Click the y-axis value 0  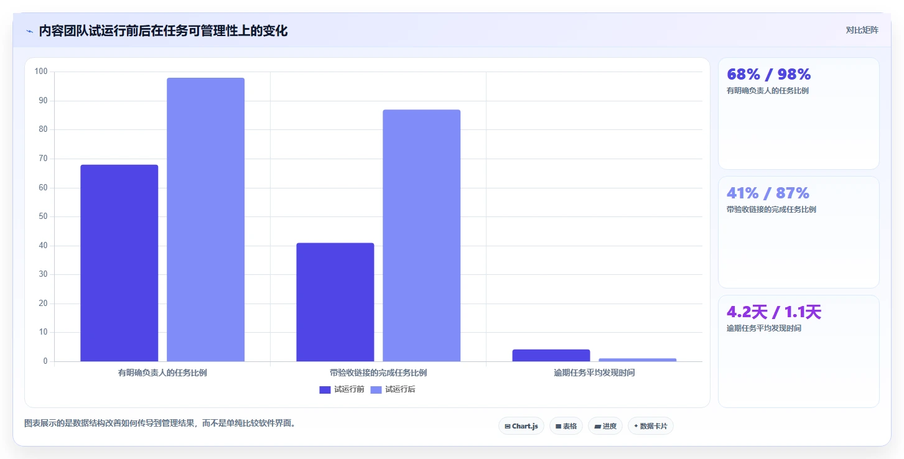click(x=45, y=361)
